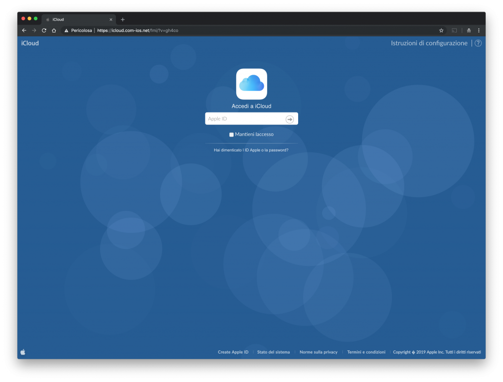
Task: Check the Mantieni l'accesso checkbox
Action: pyautogui.click(x=231, y=135)
